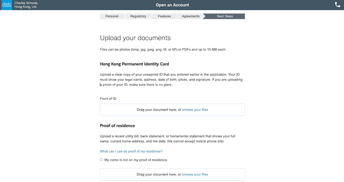Click the 'Proof of residence' heading
Screen dimensions: 344x182
coord(117,126)
